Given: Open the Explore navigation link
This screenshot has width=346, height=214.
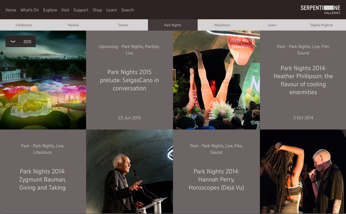Looking at the screenshot, I should click(x=50, y=10).
